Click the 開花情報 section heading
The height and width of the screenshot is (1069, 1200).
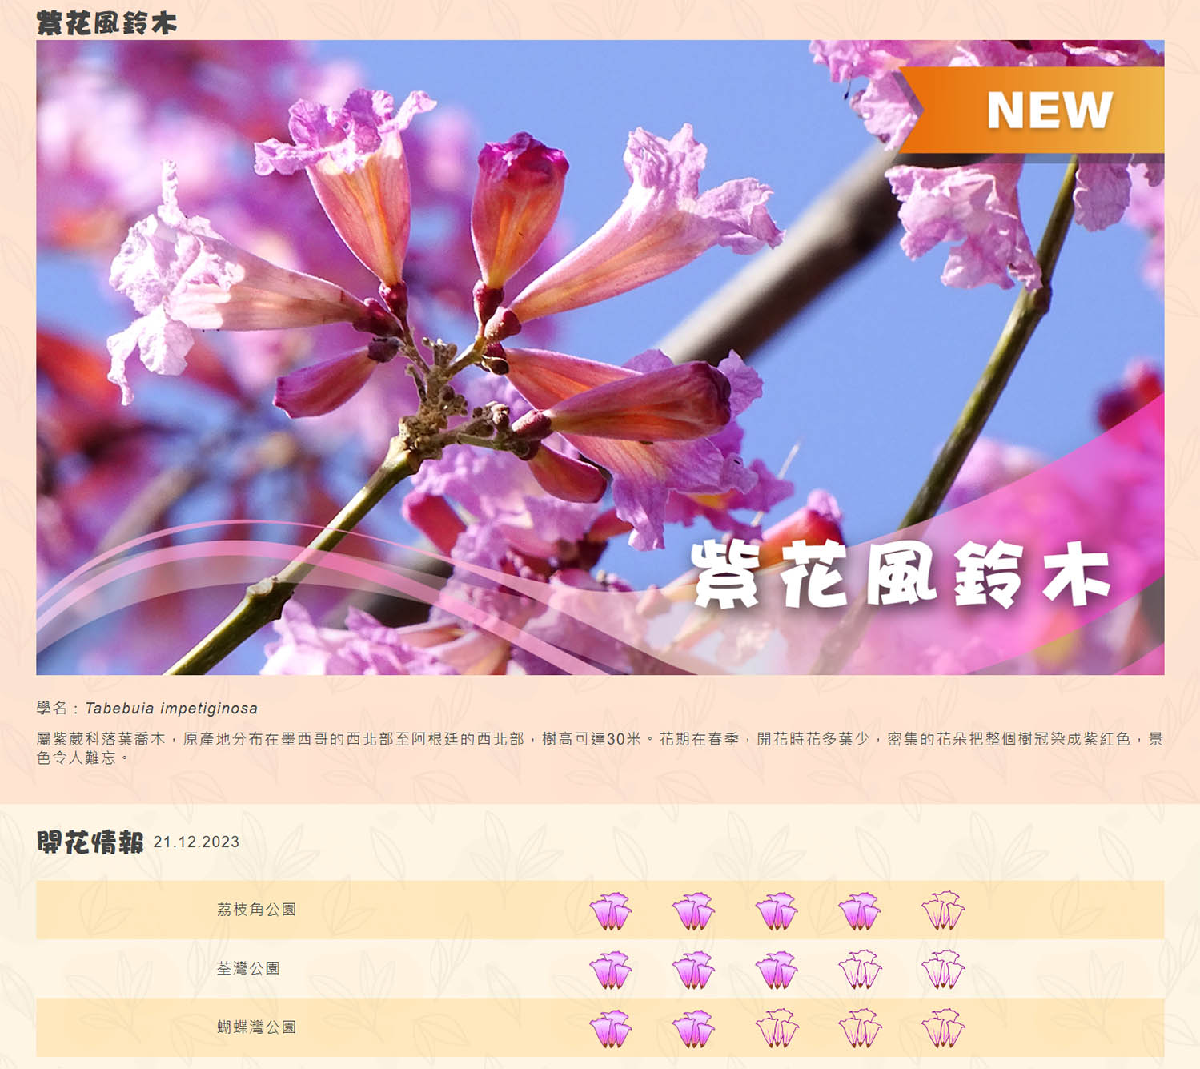tap(90, 842)
